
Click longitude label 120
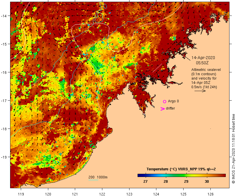click(48, 194)
